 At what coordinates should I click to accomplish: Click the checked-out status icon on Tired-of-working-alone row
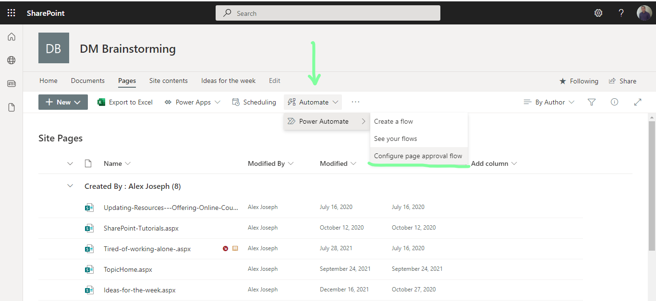pyautogui.click(x=225, y=248)
